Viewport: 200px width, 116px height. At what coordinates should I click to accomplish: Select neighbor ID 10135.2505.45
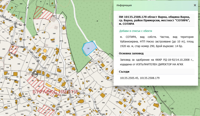tap(129, 78)
